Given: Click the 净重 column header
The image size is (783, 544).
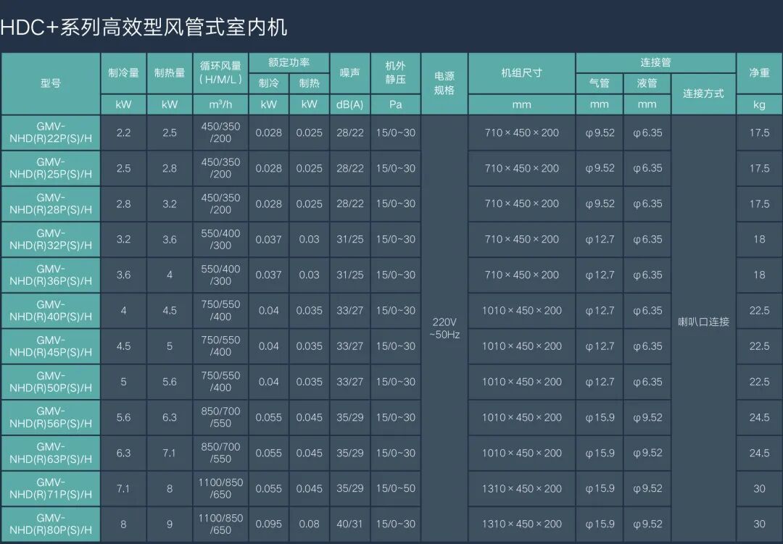Looking at the screenshot, I should coord(759,72).
